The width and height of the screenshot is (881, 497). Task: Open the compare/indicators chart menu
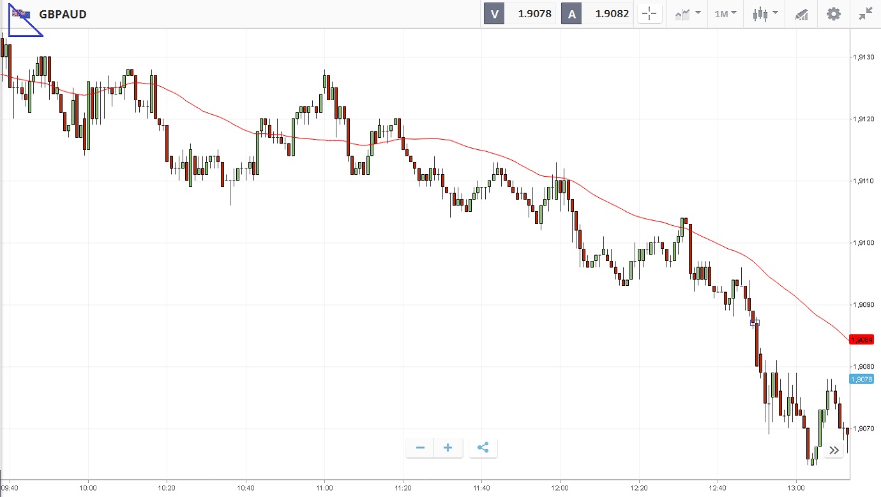687,14
